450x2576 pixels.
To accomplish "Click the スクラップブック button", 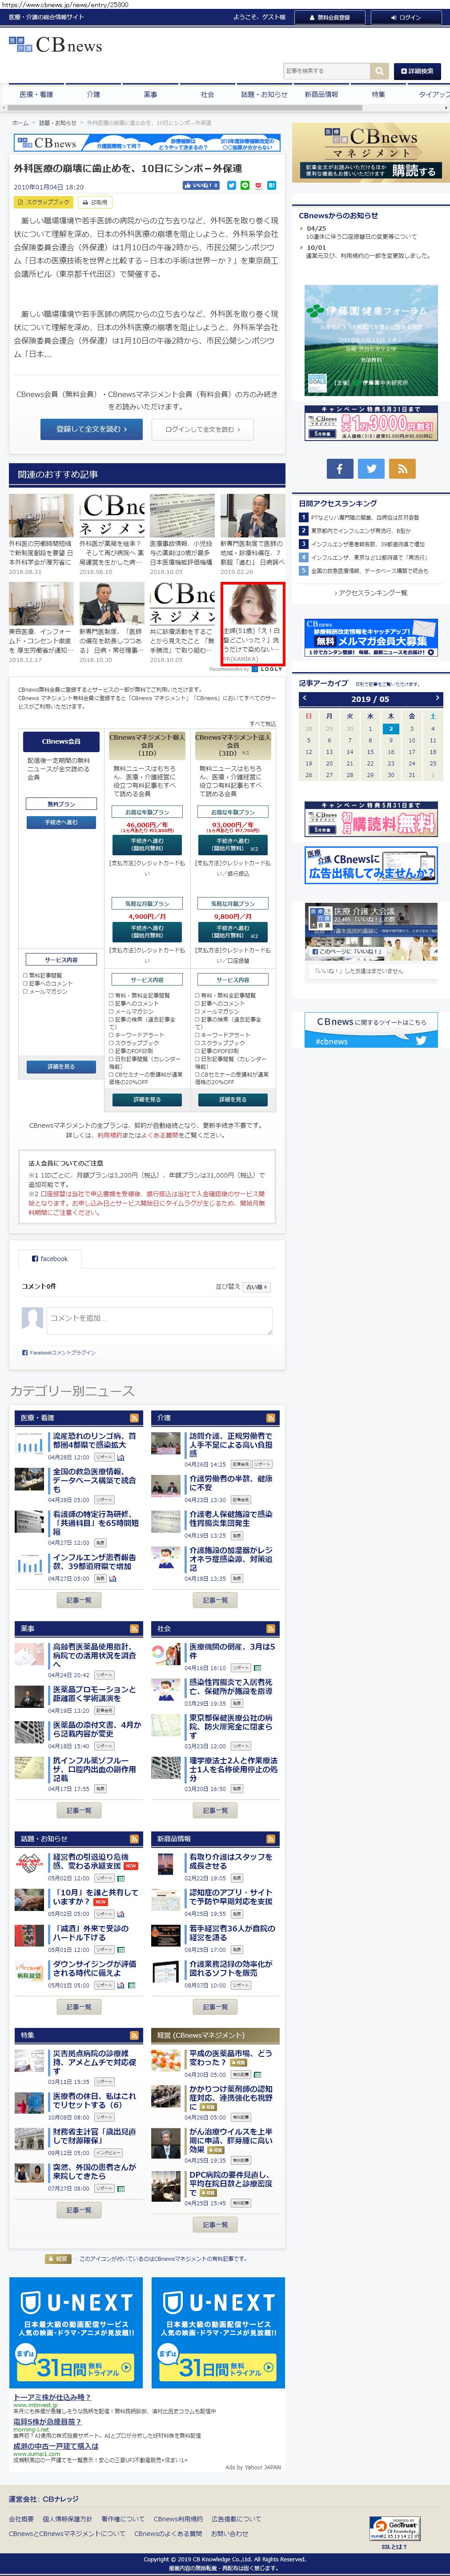I will click(43, 202).
